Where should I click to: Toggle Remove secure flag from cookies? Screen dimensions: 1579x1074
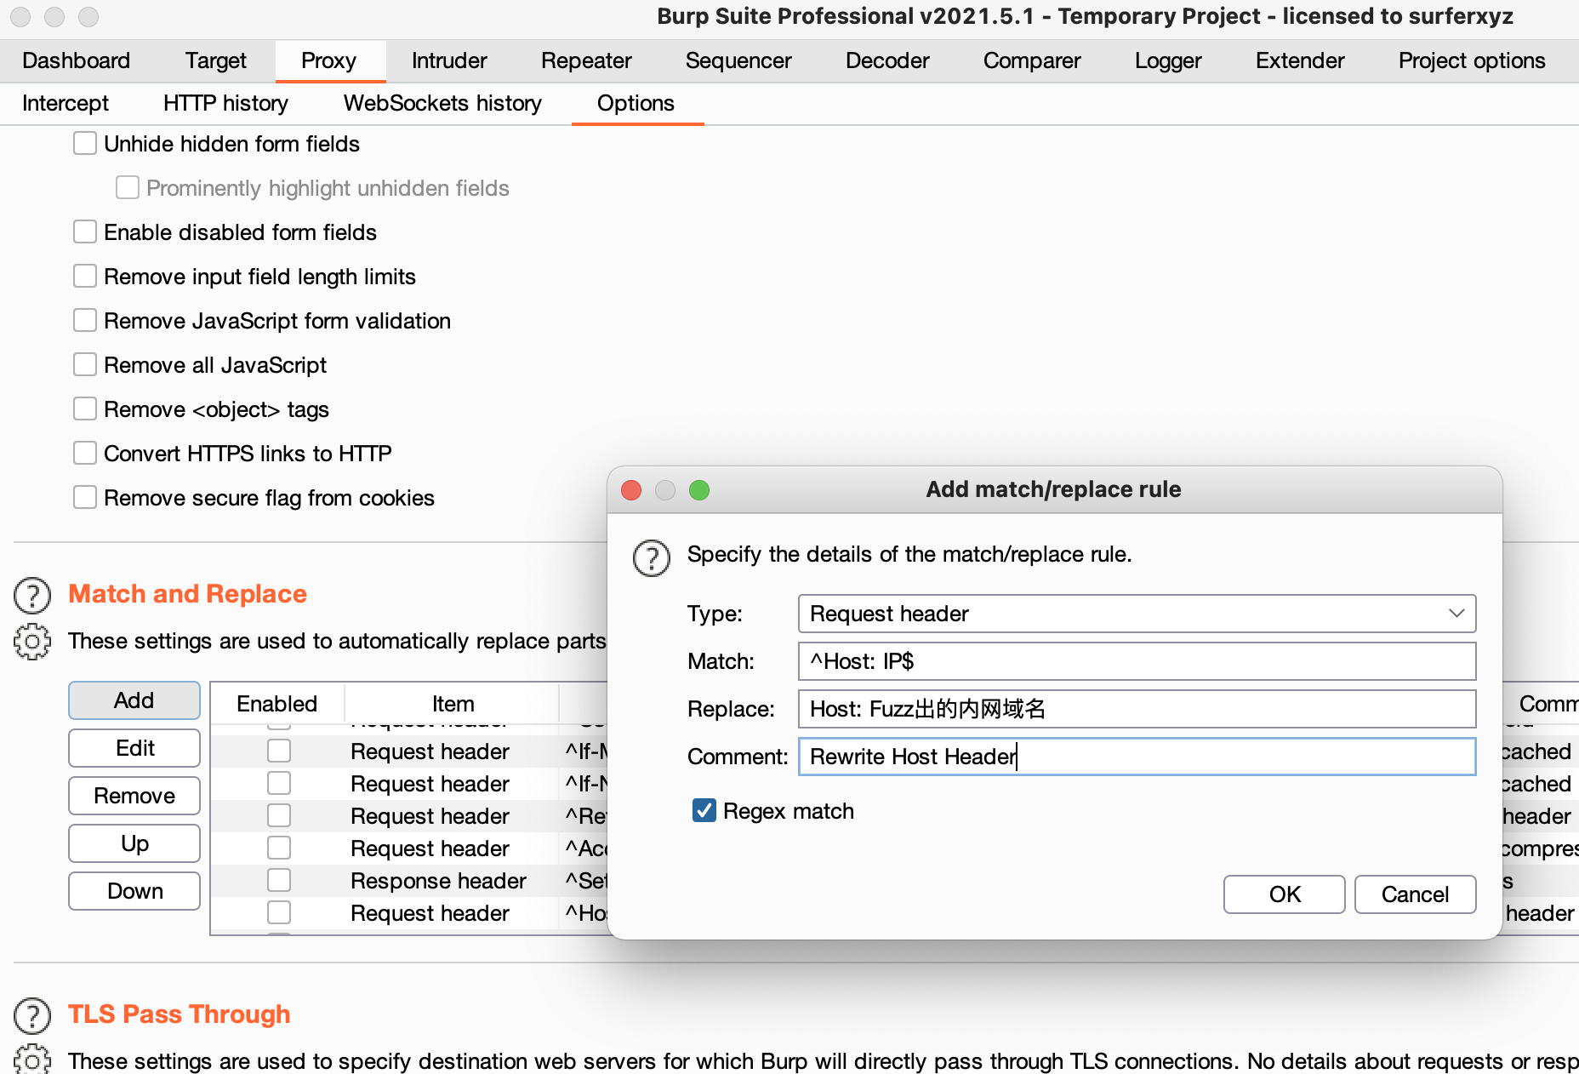click(x=85, y=497)
